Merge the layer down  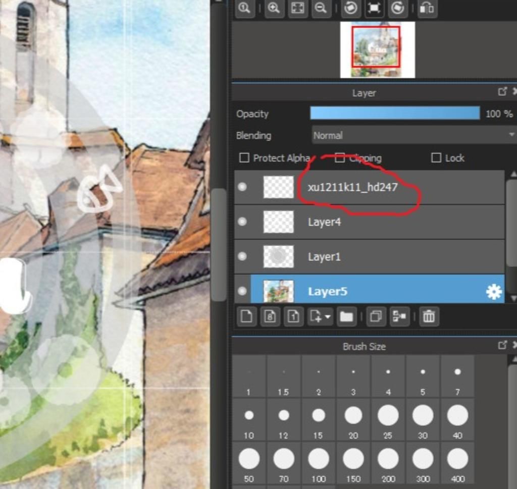(399, 316)
